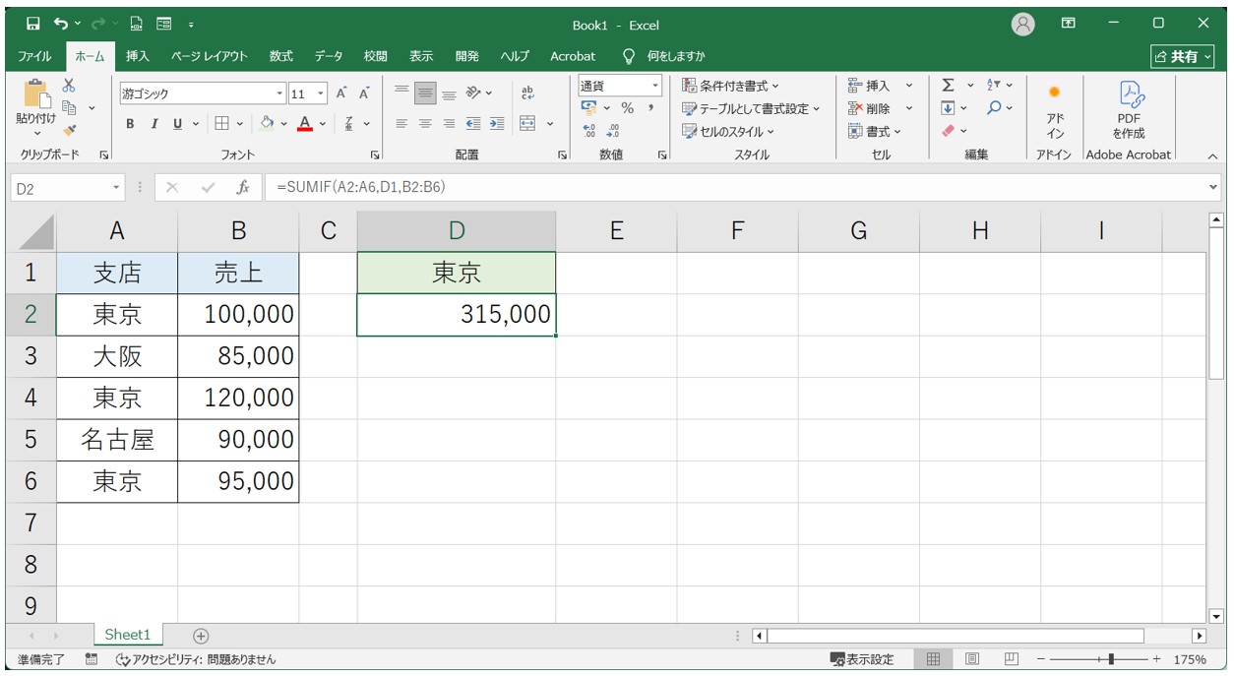Viewport: 1234px width, 676px height.
Task: Toggle macro recording in status bar
Action: click(x=92, y=659)
